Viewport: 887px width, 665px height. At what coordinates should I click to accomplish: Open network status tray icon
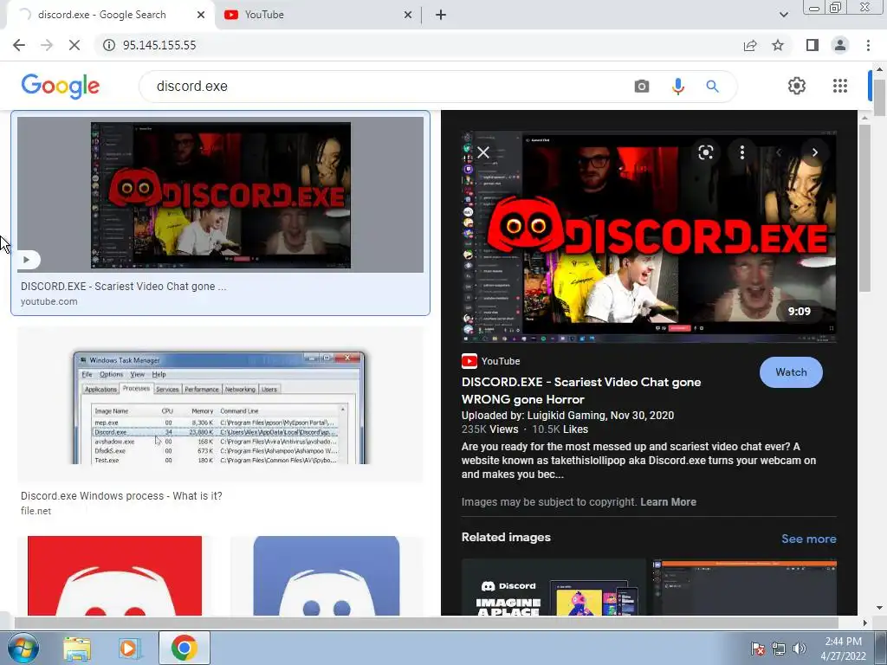point(779,649)
